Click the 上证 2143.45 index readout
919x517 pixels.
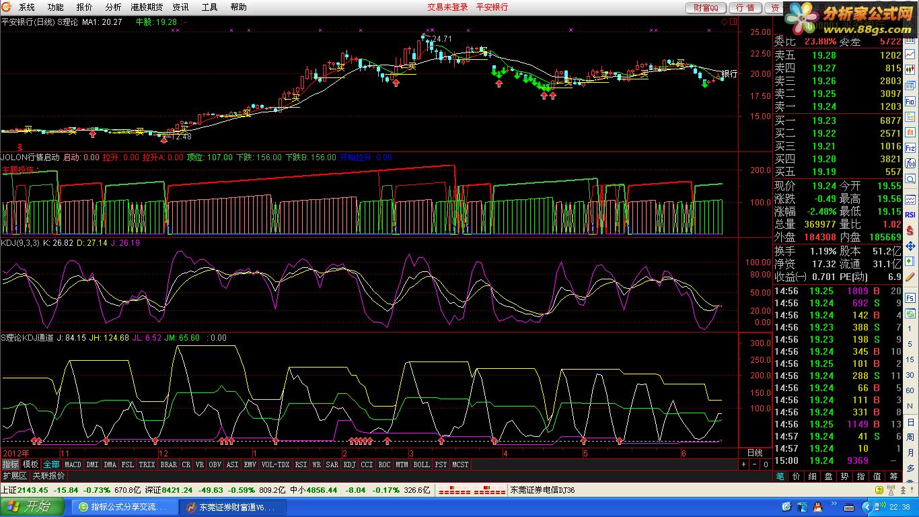(x=24, y=490)
